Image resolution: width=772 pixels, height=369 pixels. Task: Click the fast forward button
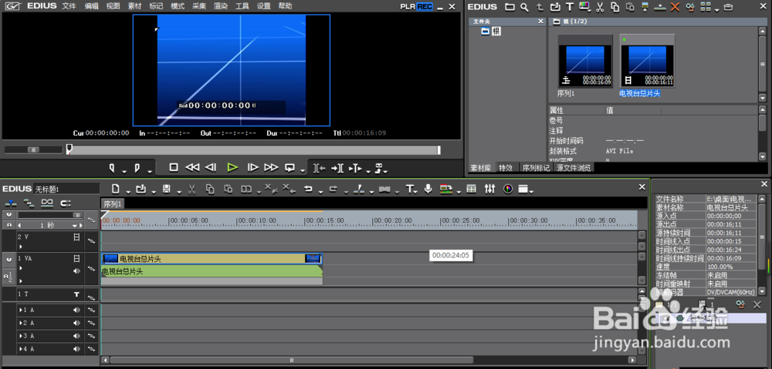271,167
